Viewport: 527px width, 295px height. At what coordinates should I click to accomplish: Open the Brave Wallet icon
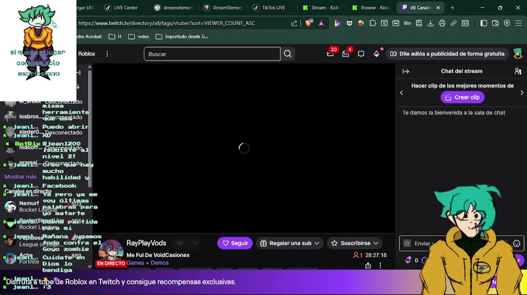495,23
